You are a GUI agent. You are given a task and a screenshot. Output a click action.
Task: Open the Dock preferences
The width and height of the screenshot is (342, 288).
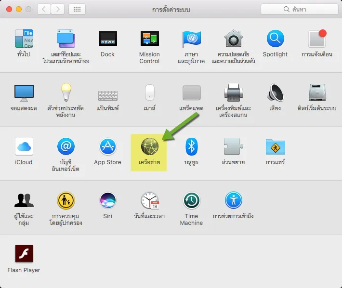click(108, 39)
